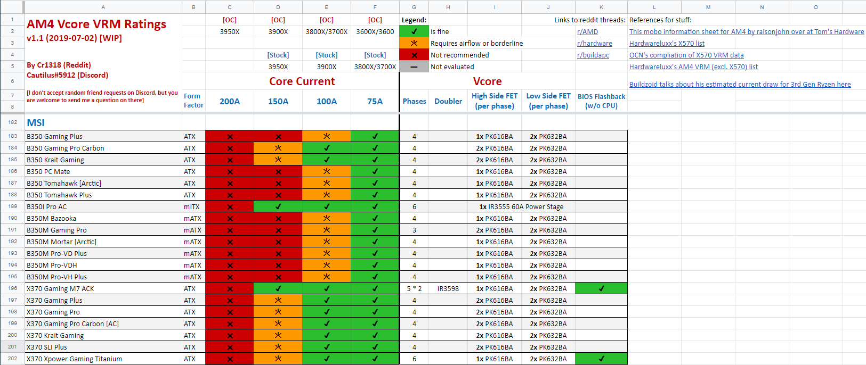Click the orange 100A mark for B350M Gaming Pro
Screen dimensions: 866x365
click(327, 230)
